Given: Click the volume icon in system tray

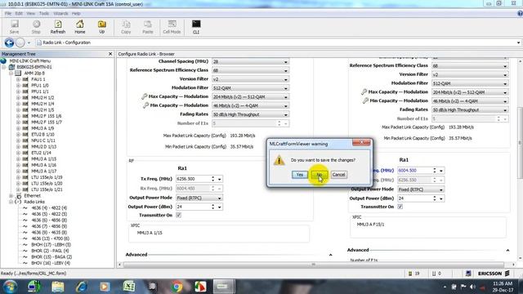Looking at the screenshot, I should (x=472, y=287).
